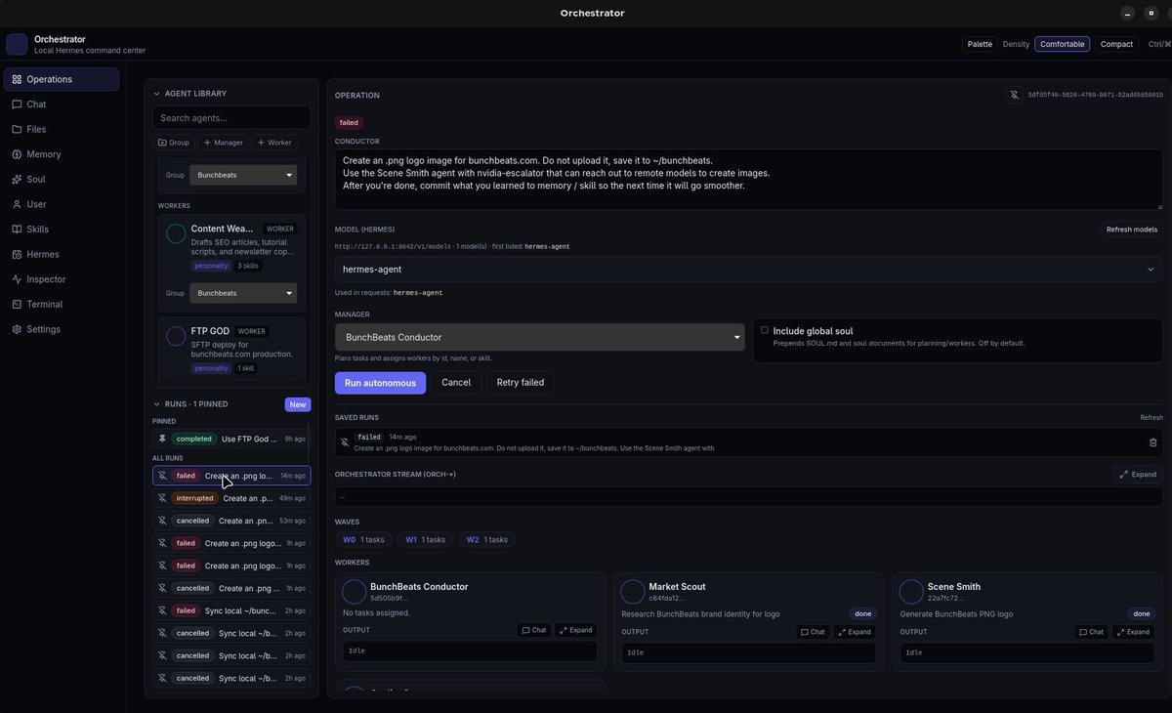
Task: Collapse the Agent Library section
Action: (156, 94)
